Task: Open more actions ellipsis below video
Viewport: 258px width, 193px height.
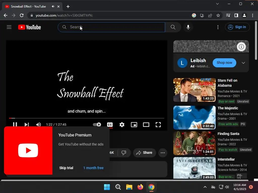Action: click(x=163, y=153)
